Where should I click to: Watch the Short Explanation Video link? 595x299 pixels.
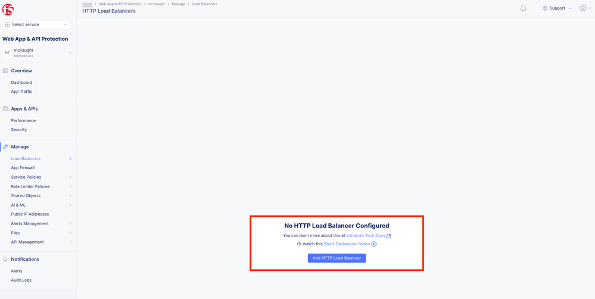(347, 244)
